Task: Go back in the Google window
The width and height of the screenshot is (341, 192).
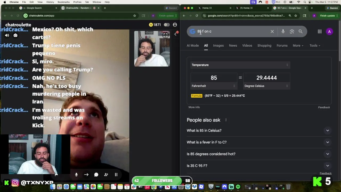Action: click(184, 16)
